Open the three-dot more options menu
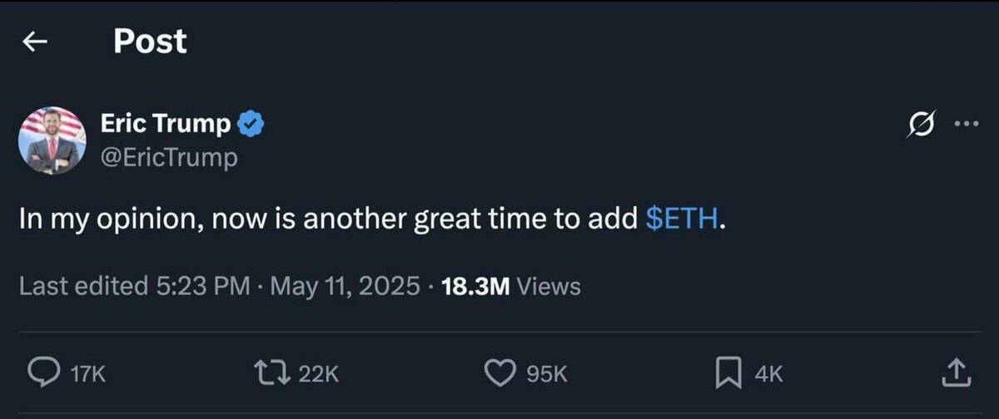The height and width of the screenshot is (419, 999). [x=966, y=125]
